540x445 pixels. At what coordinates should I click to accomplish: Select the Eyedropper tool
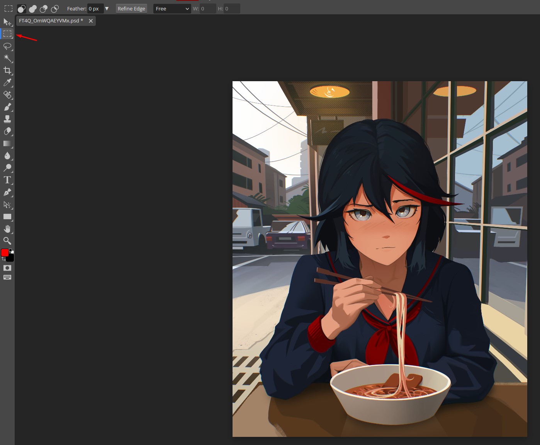7,83
